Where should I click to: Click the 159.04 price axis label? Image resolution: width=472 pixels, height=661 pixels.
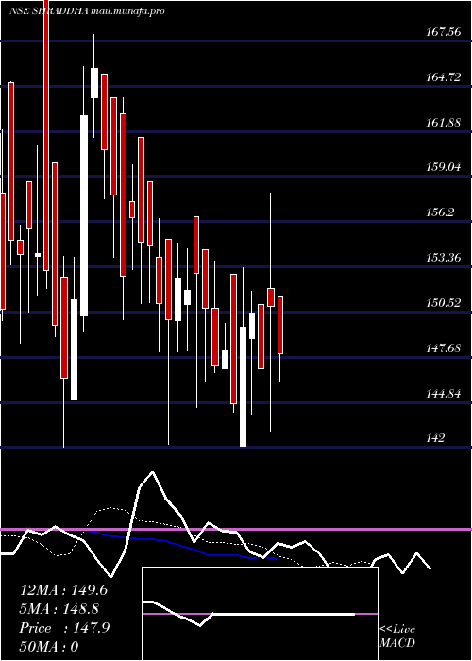click(444, 167)
